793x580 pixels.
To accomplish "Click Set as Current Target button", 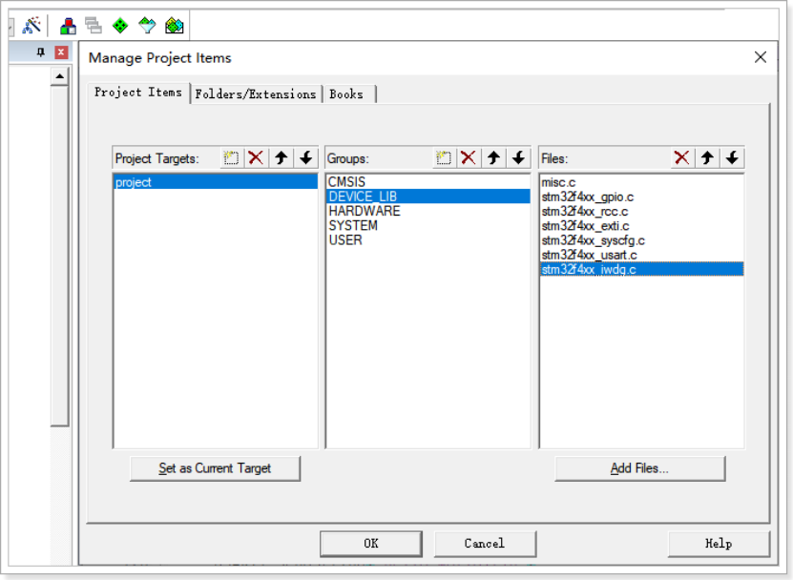I will tap(215, 468).
